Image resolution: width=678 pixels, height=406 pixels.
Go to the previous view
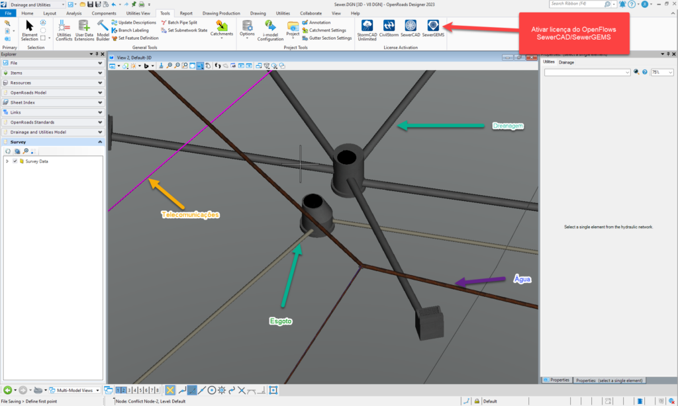241,65
